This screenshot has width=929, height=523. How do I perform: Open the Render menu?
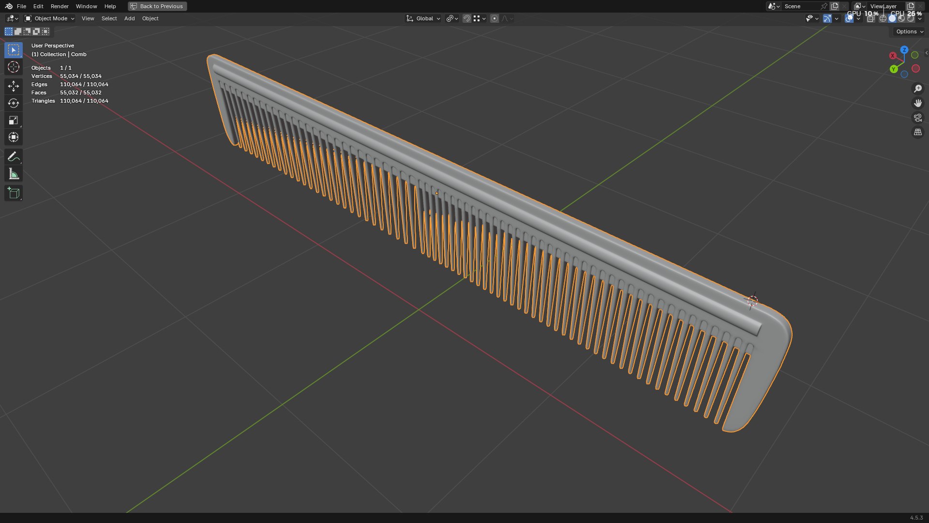60,6
